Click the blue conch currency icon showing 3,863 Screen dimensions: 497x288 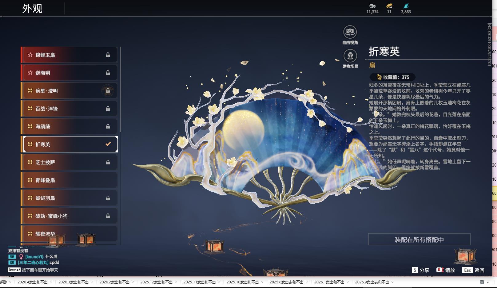[405, 7]
